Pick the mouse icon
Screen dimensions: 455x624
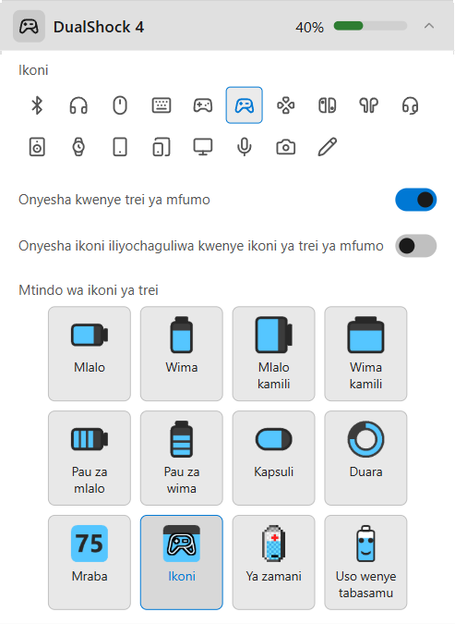click(120, 105)
